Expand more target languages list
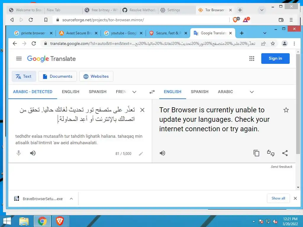The height and width of the screenshot is (227, 303). click(x=252, y=92)
